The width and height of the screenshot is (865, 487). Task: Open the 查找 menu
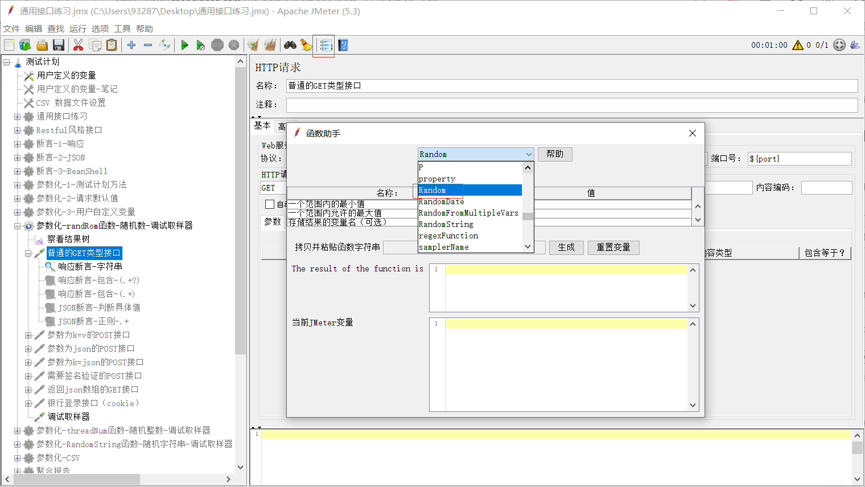click(56, 29)
